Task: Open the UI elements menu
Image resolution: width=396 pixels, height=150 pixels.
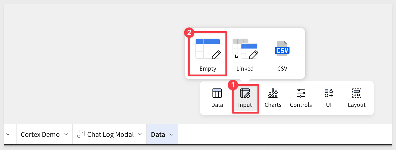Action: pyautogui.click(x=329, y=97)
